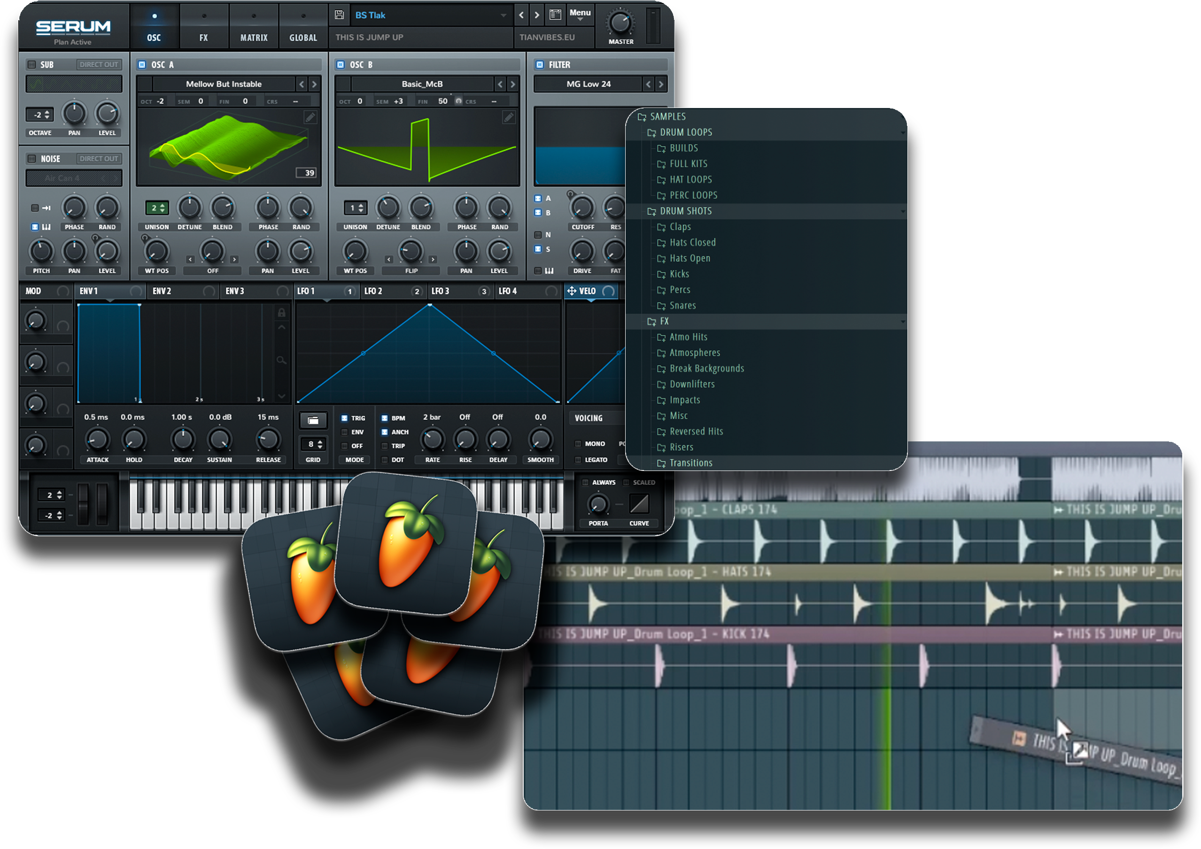The width and height of the screenshot is (1201, 849).
Task: Collapse the DRUM LOOPS folder
Action: 685,132
